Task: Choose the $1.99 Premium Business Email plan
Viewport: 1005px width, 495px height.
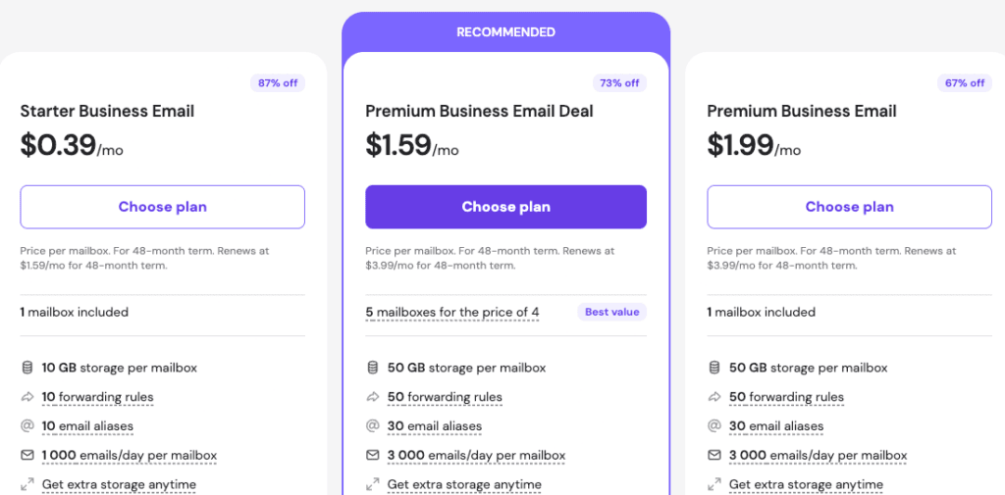Action: [x=849, y=207]
